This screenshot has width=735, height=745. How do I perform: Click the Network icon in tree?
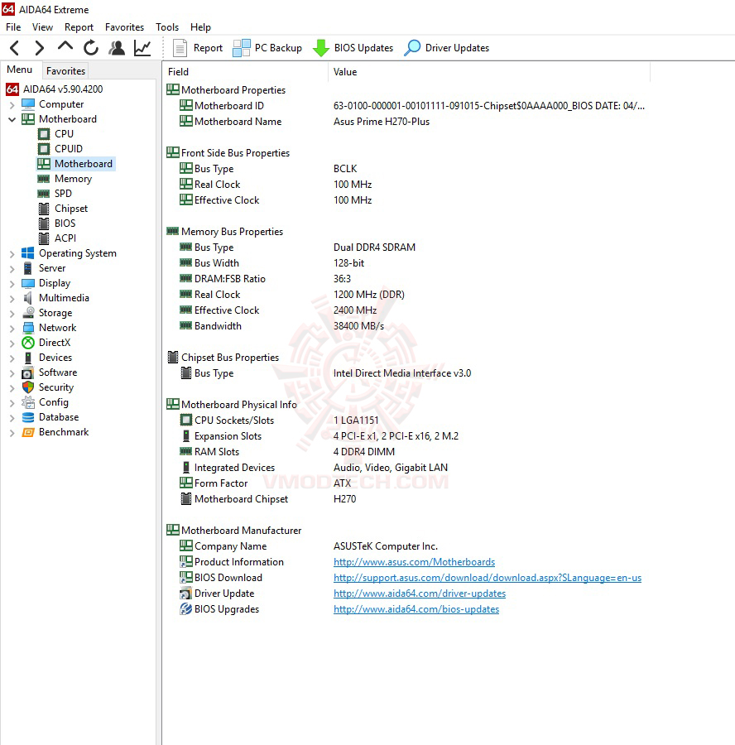28,328
